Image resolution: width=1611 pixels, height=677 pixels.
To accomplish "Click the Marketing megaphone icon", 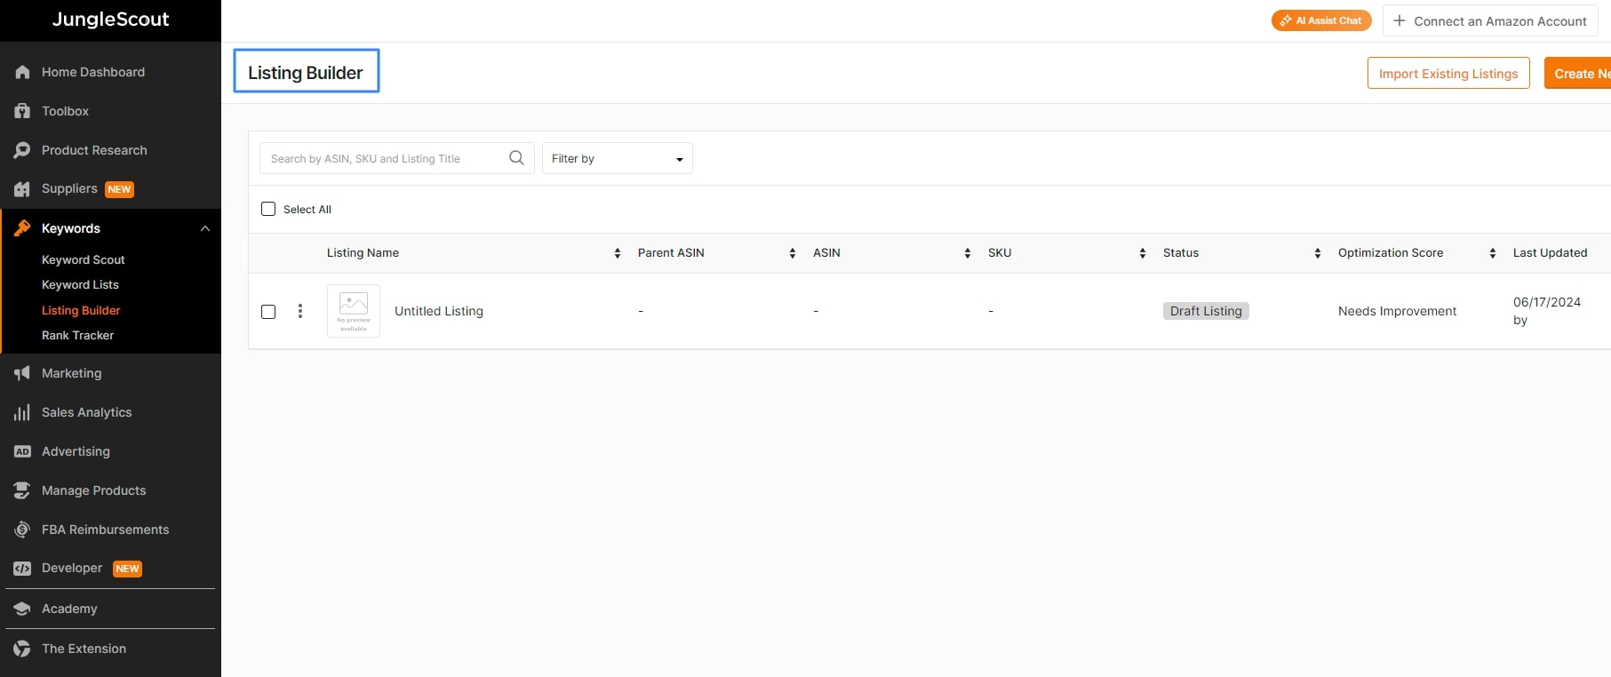I will pos(22,373).
